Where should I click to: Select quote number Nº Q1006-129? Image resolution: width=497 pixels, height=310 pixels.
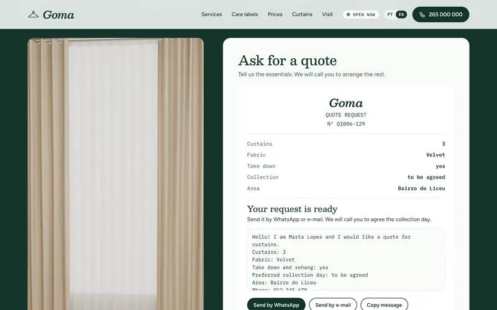pyautogui.click(x=346, y=124)
